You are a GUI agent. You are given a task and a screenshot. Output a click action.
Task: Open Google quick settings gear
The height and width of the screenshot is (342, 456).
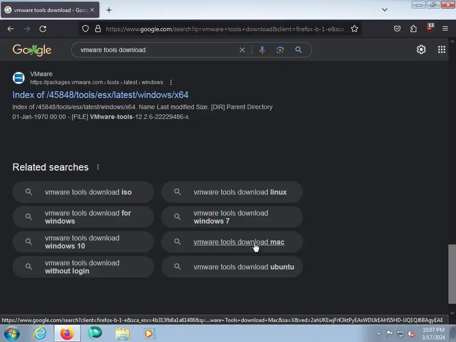(421, 50)
